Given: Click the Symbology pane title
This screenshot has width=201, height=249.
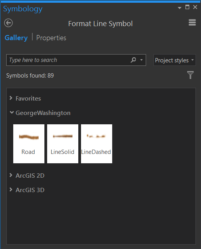Looking at the screenshot, I should pos(23,9).
